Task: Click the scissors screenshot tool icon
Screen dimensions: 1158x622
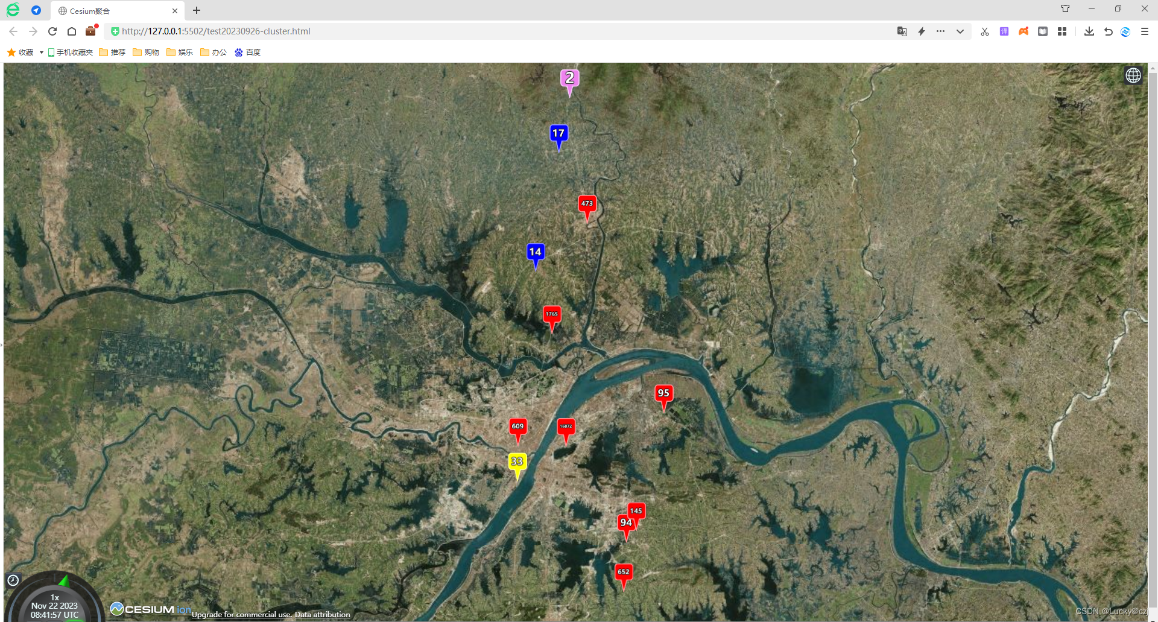Action: [985, 31]
